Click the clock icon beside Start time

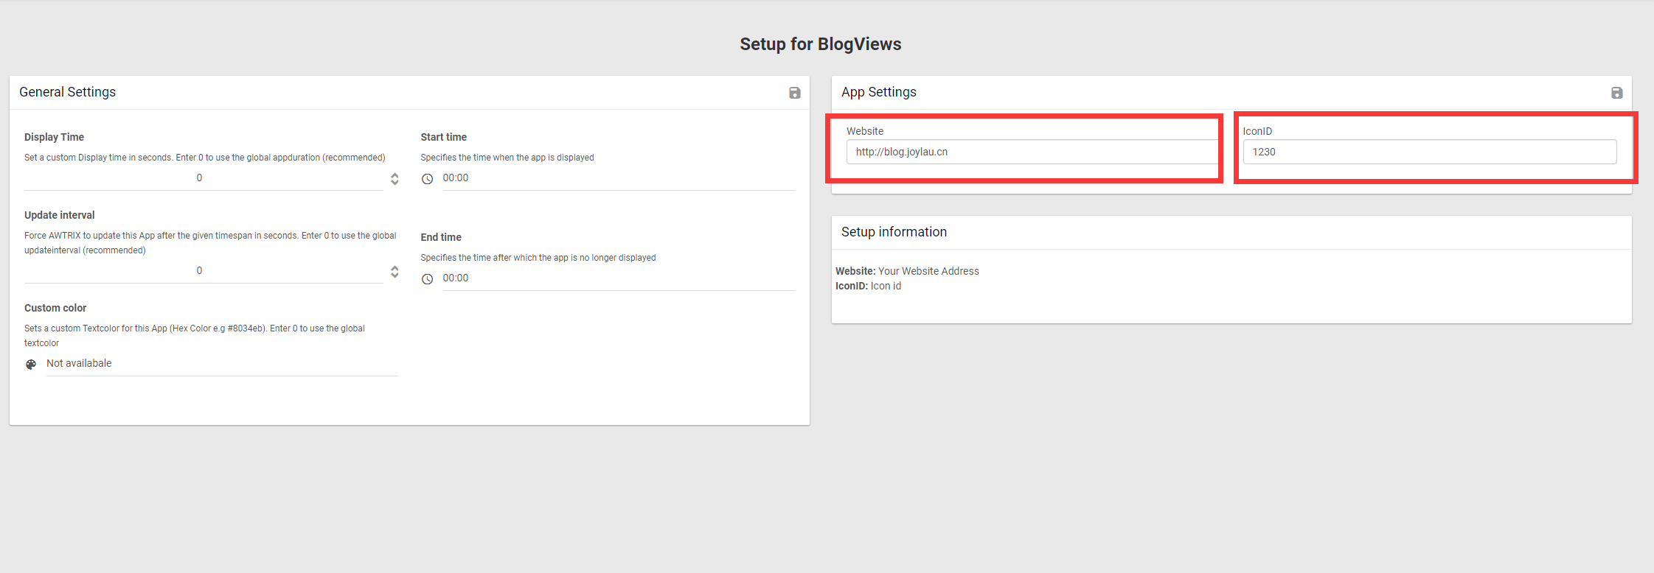(427, 179)
